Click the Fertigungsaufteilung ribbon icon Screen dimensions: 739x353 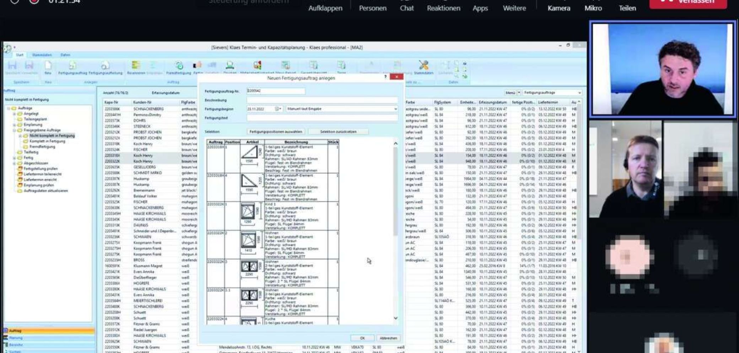(105, 66)
